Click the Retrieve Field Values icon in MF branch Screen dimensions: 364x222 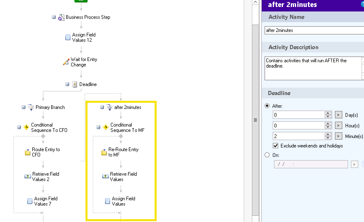pyautogui.click(x=106, y=177)
